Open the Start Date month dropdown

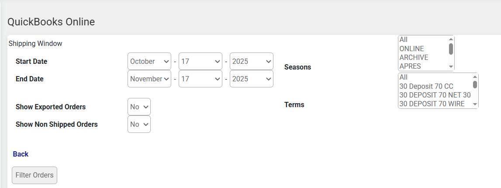tap(149, 61)
